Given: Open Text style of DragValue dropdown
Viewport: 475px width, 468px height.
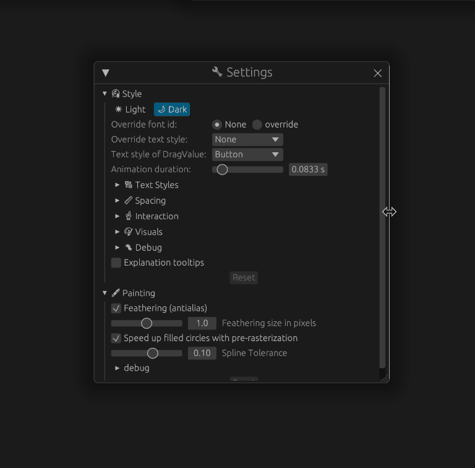Looking at the screenshot, I should point(247,154).
